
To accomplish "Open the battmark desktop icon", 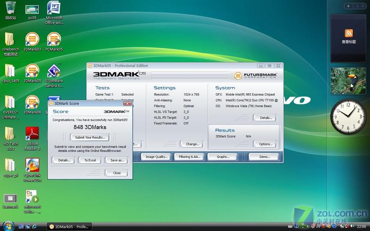I will coord(10,201).
